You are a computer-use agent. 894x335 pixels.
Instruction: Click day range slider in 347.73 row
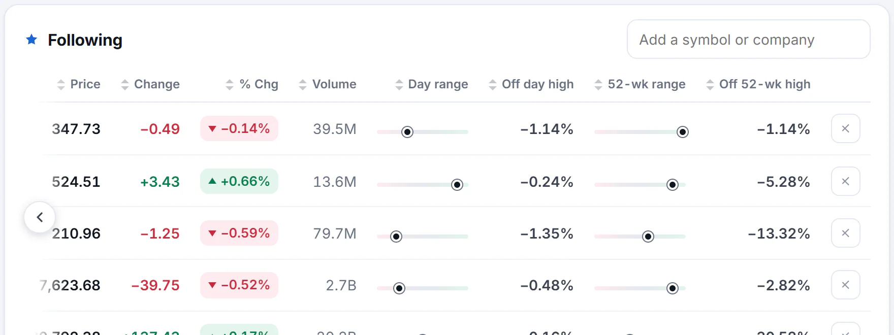point(423,132)
